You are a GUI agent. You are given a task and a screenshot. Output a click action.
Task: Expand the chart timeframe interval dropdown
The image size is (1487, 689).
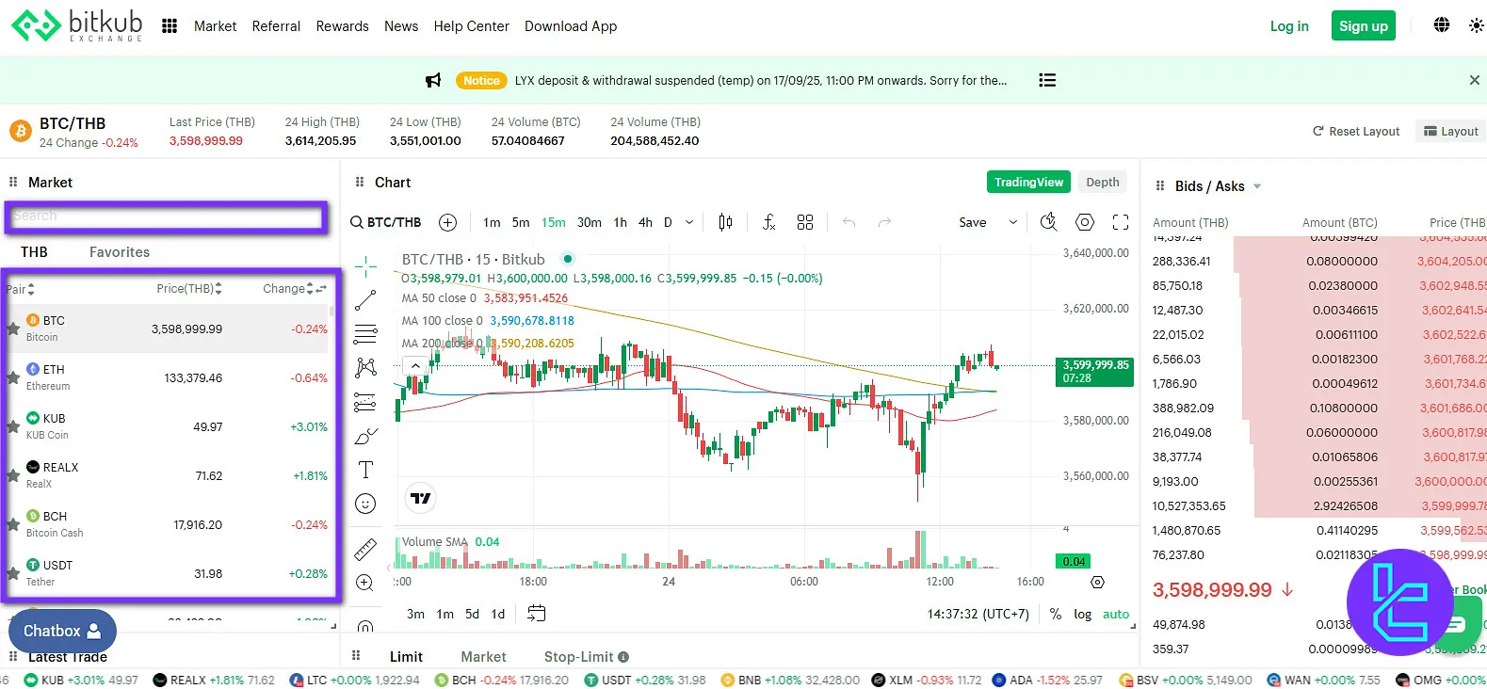tap(688, 222)
